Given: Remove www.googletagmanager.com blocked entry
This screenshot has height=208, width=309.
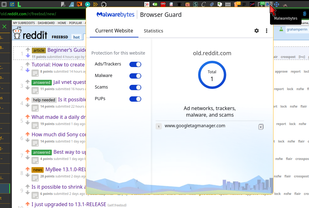Looking at the screenshot, I should coord(261,127).
